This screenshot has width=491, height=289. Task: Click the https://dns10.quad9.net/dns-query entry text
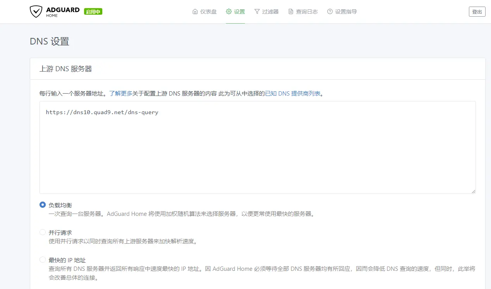click(x=102, y=112)
